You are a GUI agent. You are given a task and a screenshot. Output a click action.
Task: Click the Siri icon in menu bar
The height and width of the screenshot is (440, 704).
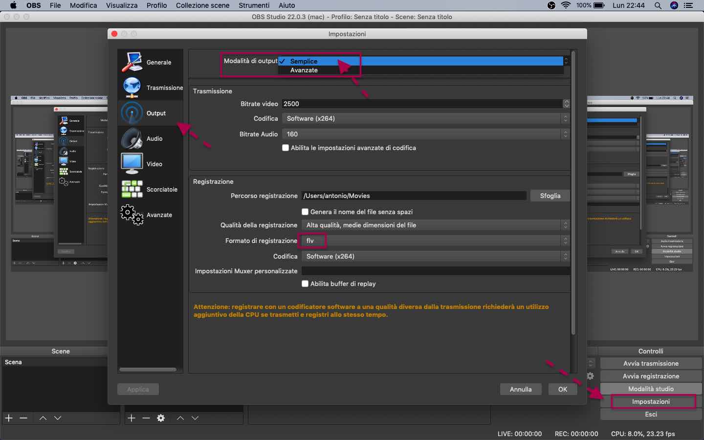(x=674, y=5)
